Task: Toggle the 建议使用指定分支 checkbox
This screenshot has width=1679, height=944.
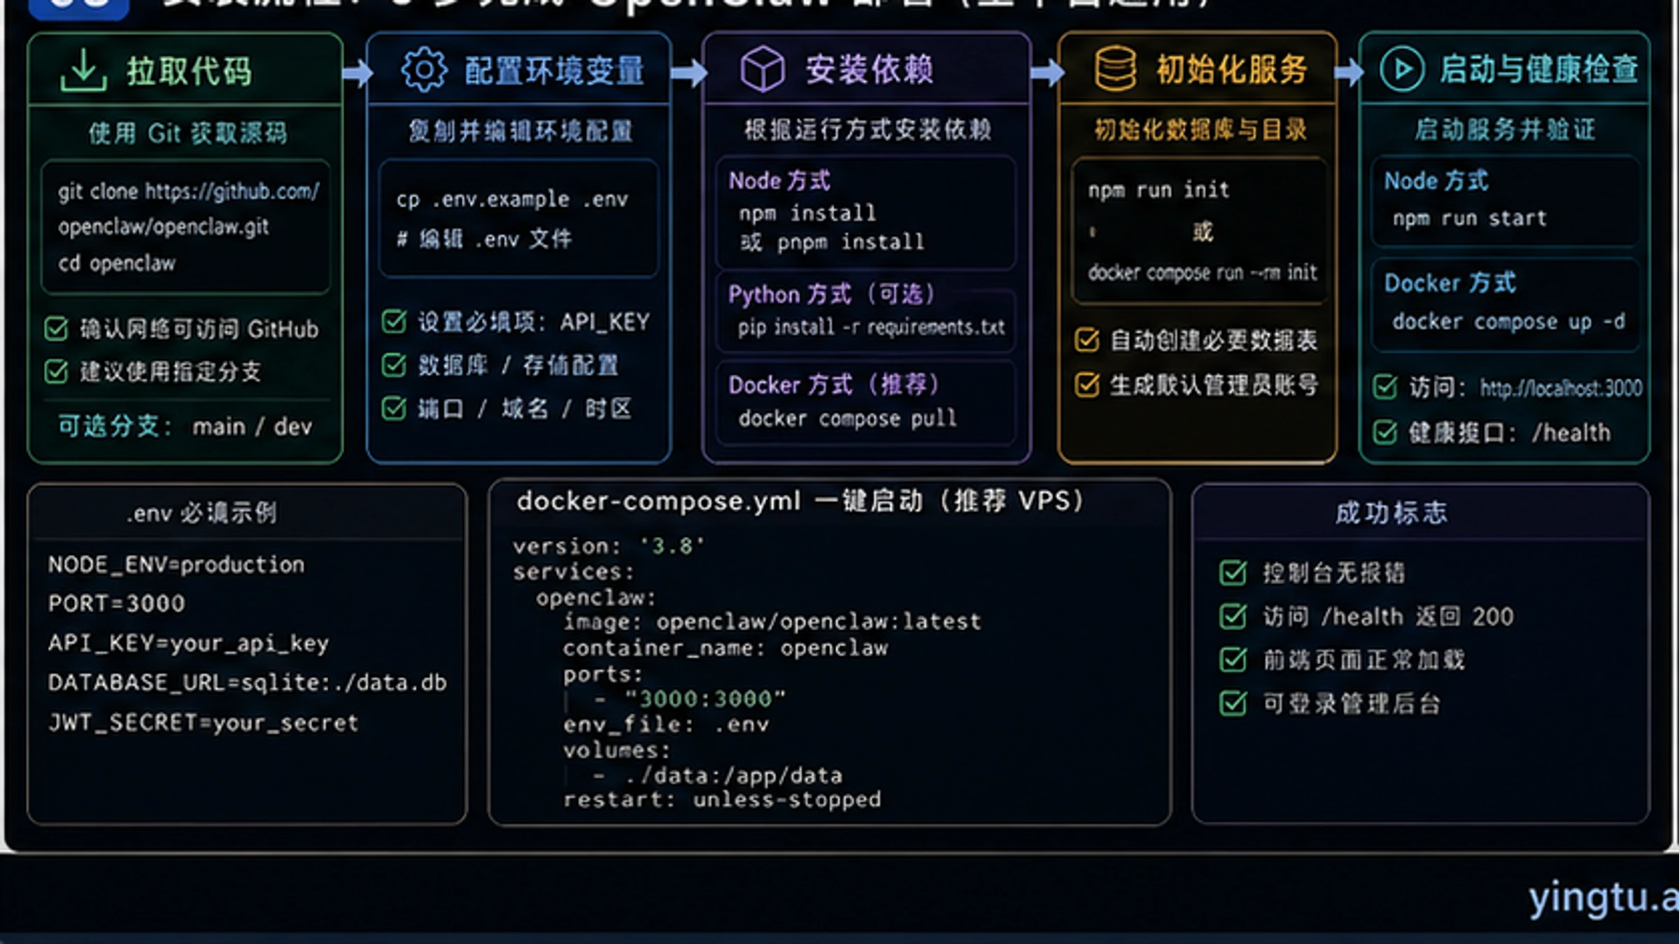Action: click(x=56, y=371)
